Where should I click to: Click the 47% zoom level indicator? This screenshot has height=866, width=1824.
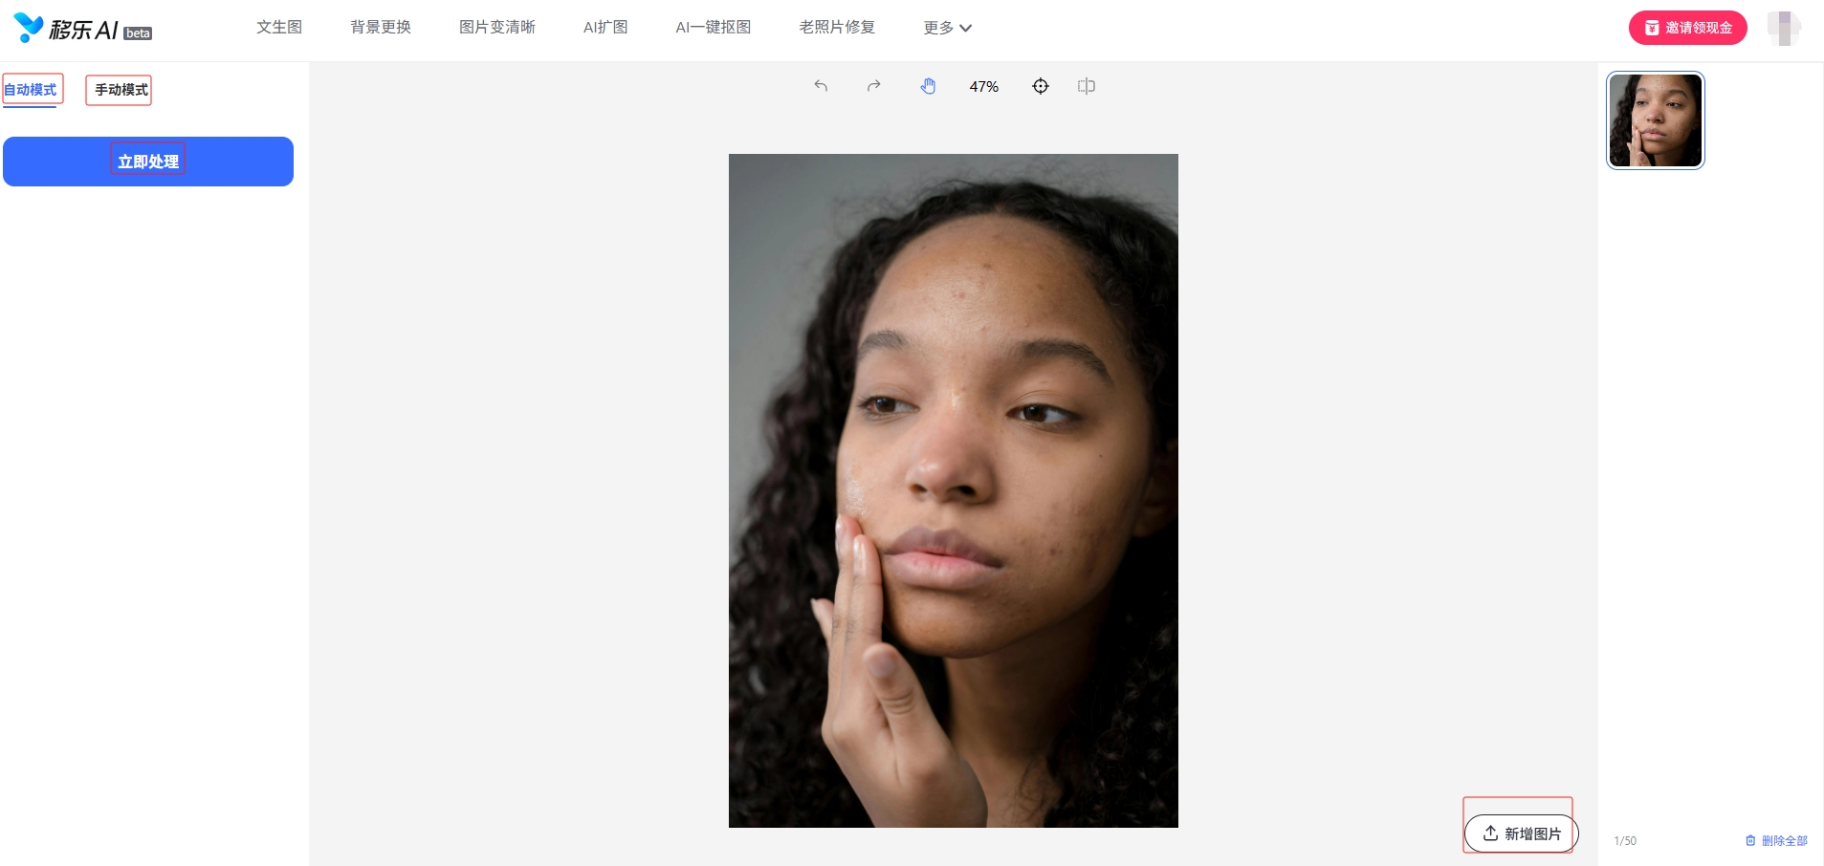(984, 86)
